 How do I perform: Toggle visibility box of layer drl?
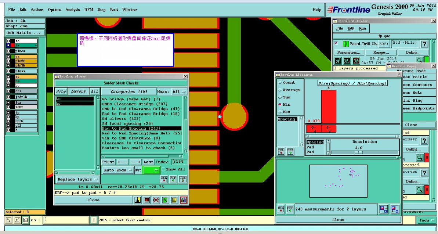[8, 91]
